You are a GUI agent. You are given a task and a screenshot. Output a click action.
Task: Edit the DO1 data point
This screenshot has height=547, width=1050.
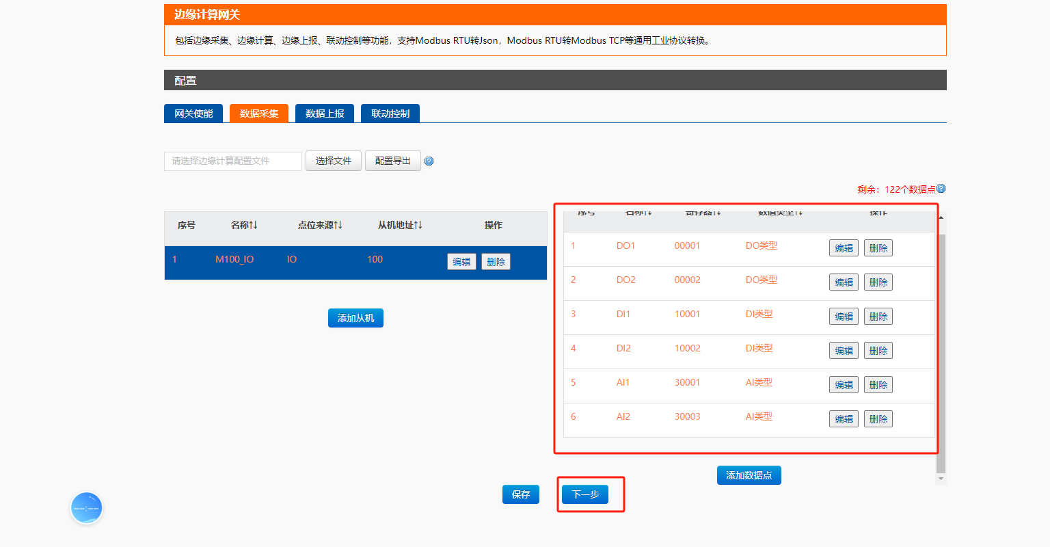coord(844,248)
